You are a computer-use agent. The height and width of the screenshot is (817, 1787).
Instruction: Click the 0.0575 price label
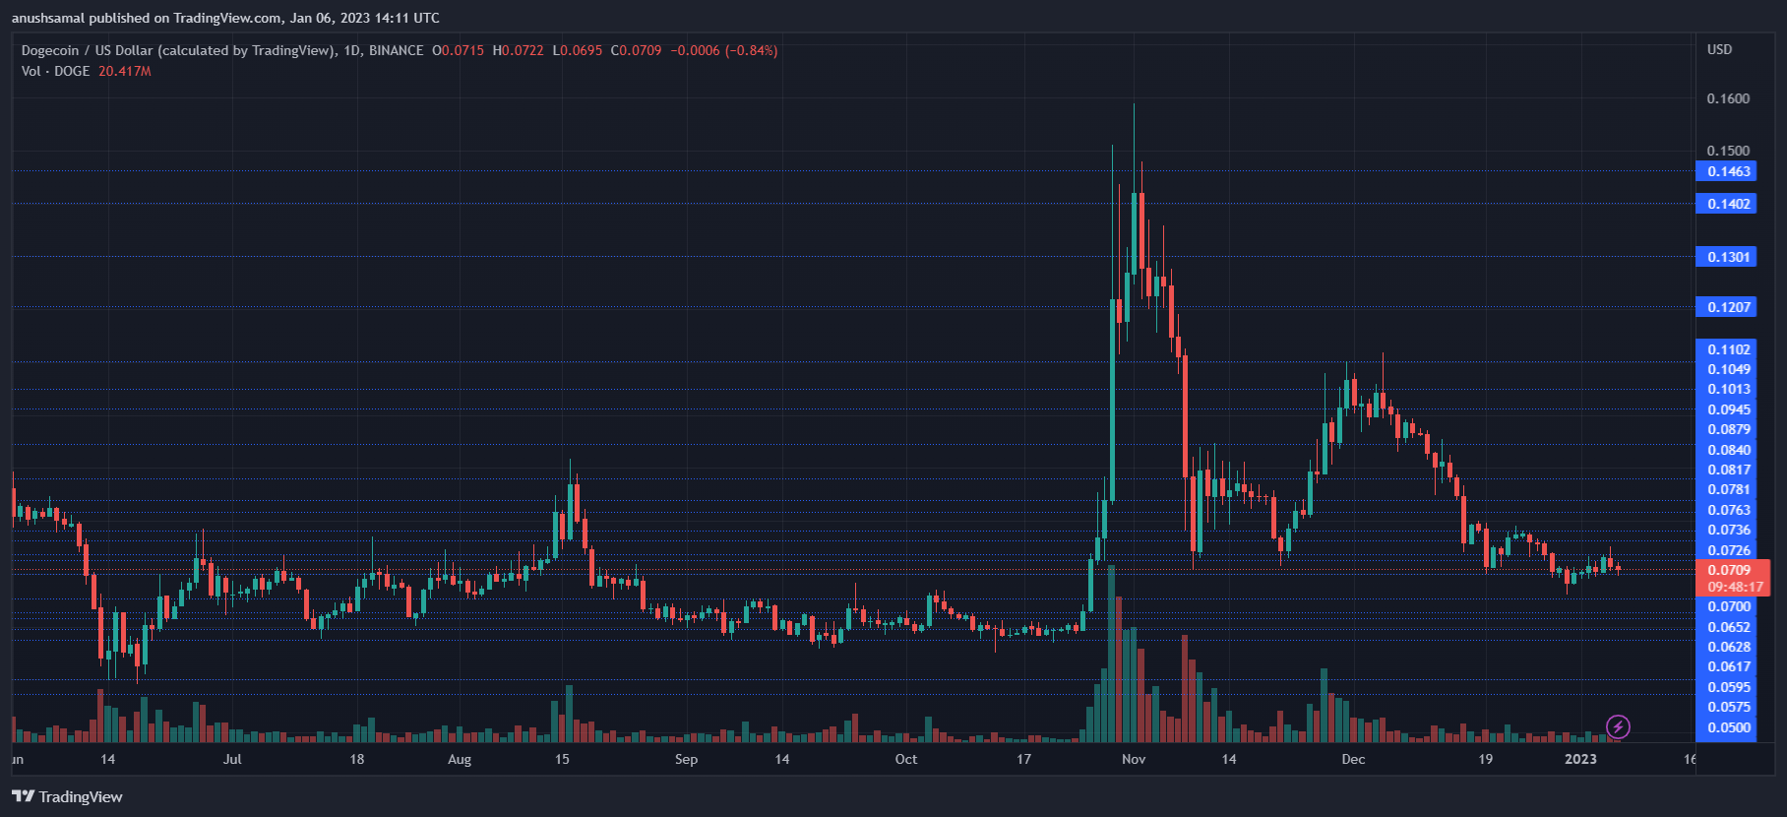(1726, 707)
